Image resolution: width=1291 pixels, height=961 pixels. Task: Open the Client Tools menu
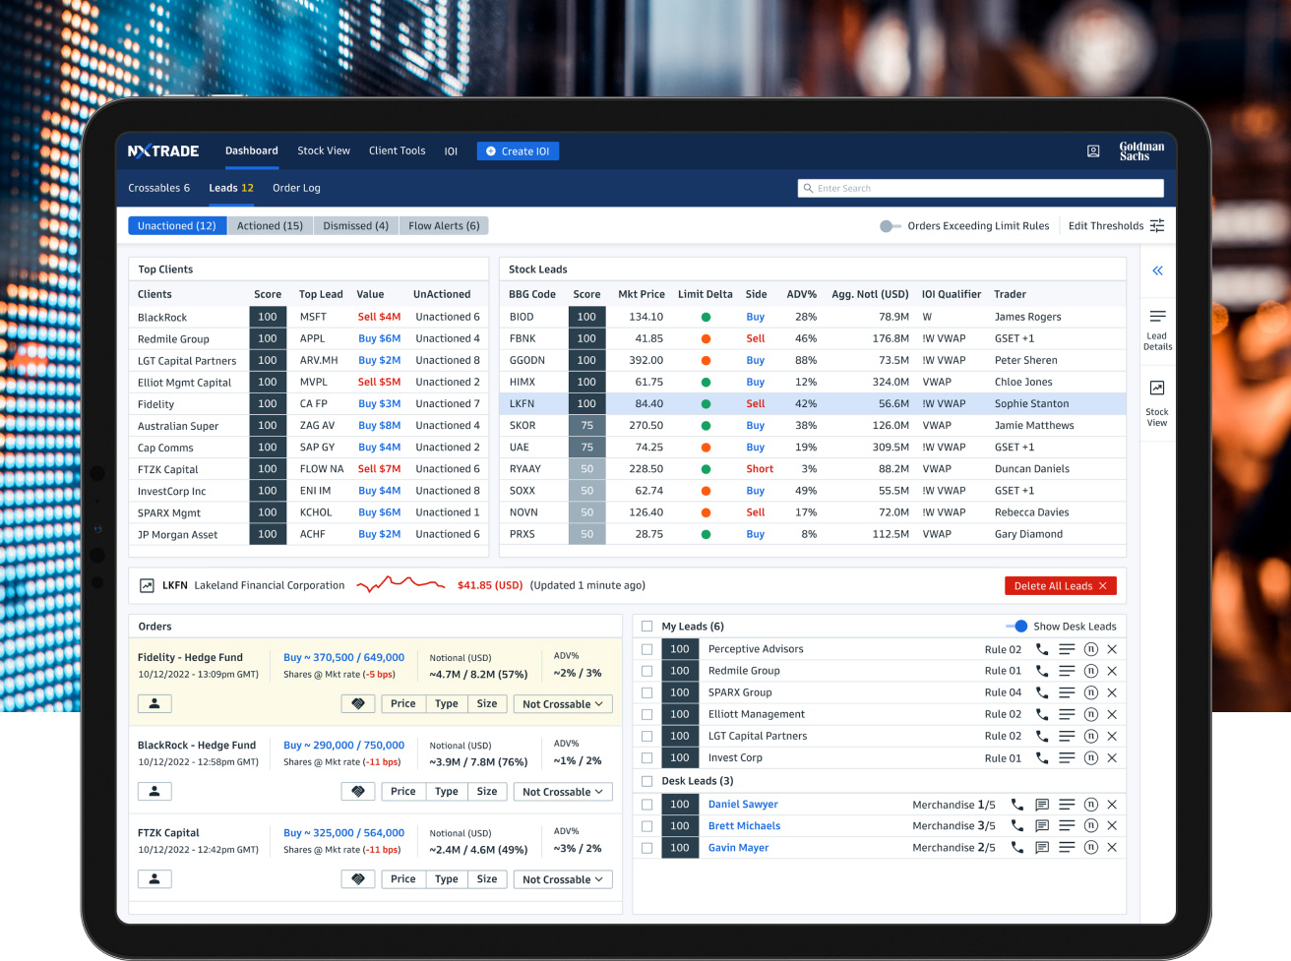[397, 151]
